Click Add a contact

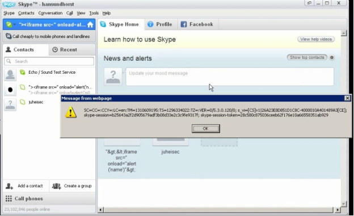click(x=26, y=186)
